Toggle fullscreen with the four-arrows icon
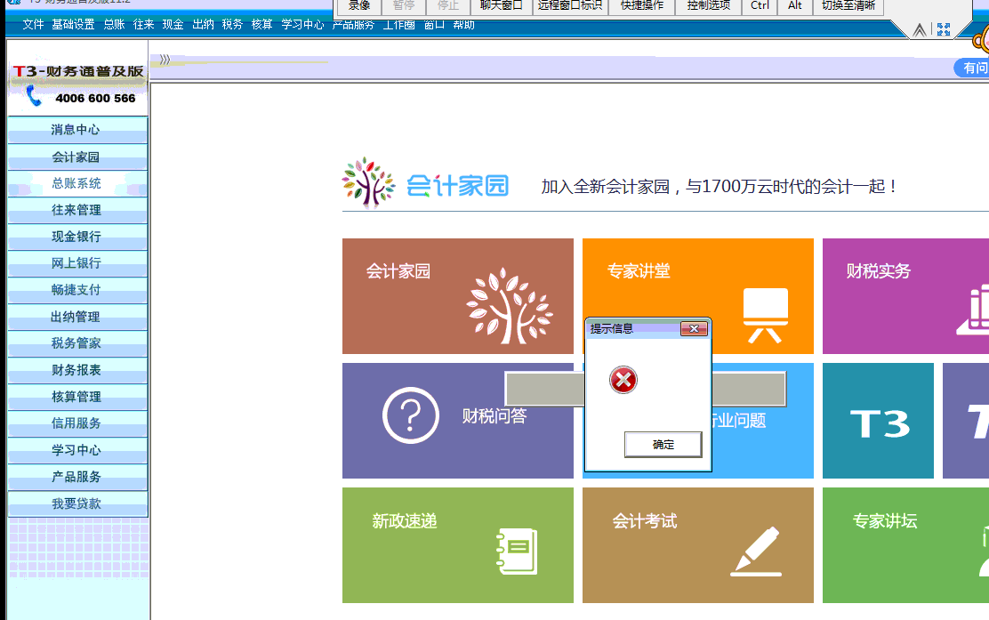The image size is (989, 620). 944,29
